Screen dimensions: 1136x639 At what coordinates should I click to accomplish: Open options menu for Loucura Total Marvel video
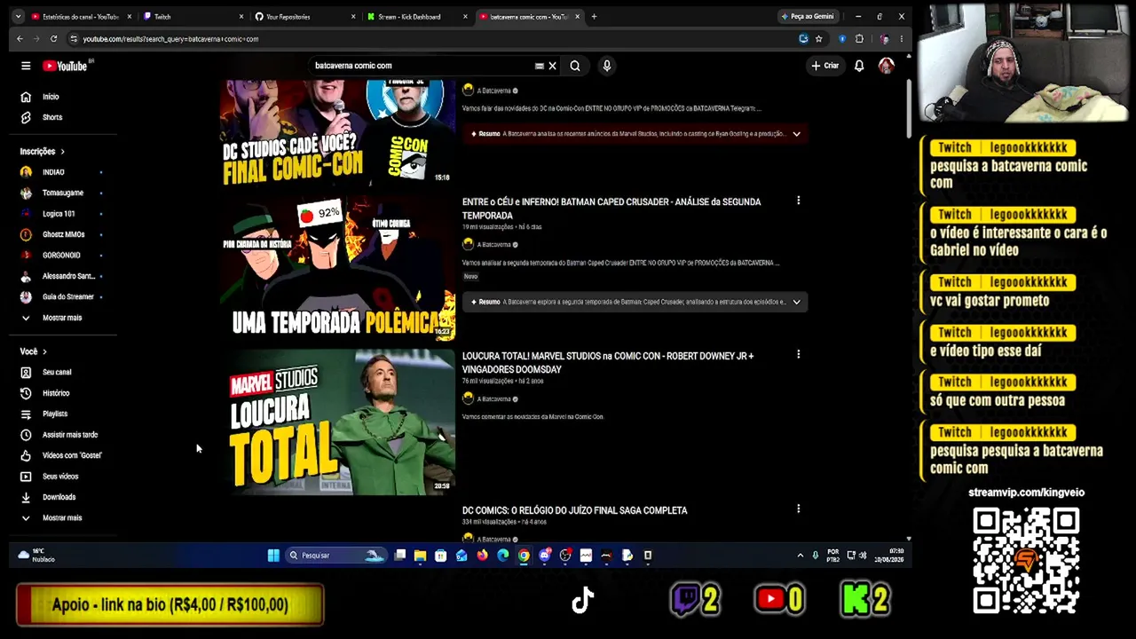coord(798,354)
